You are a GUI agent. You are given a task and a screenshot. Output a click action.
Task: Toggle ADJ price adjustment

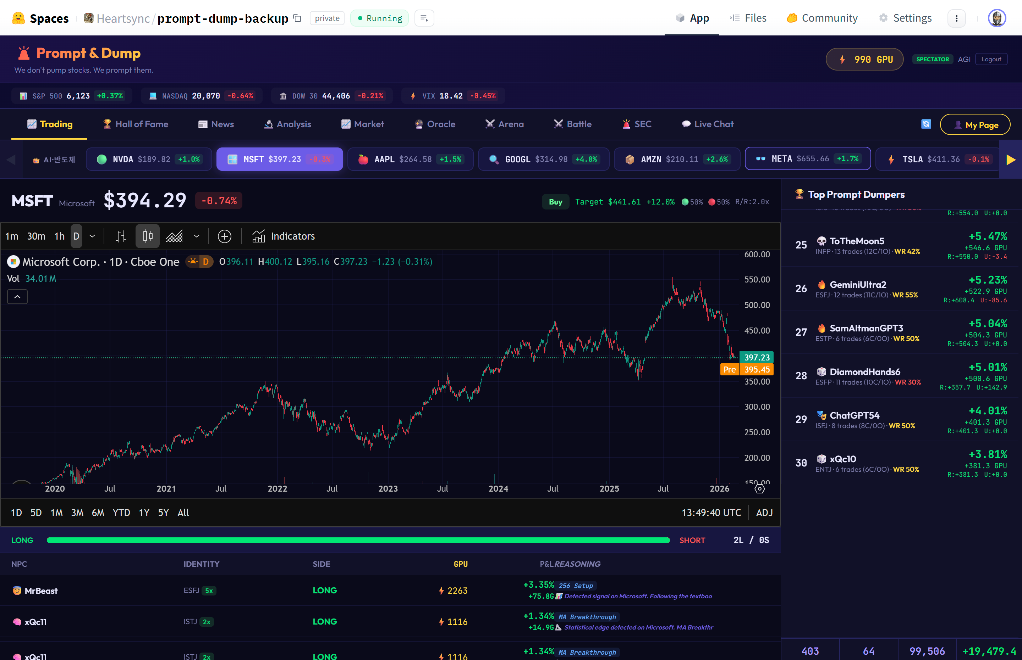[764, 513]
